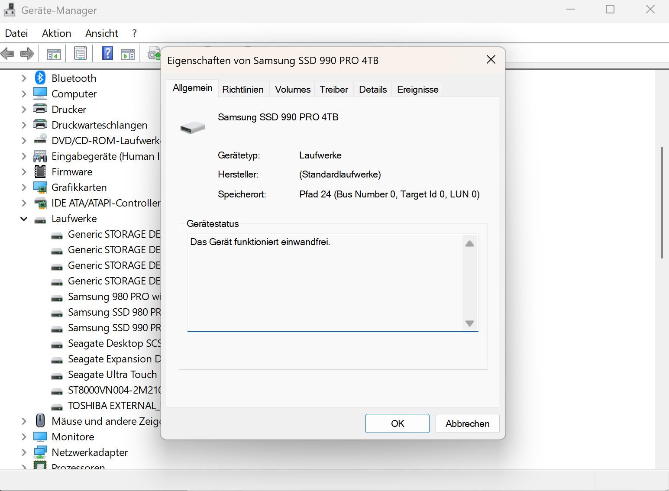This screenshot has height=491, width=669.
Task: Click the Computer monitor icon in tree
Action: click(40, 94)
